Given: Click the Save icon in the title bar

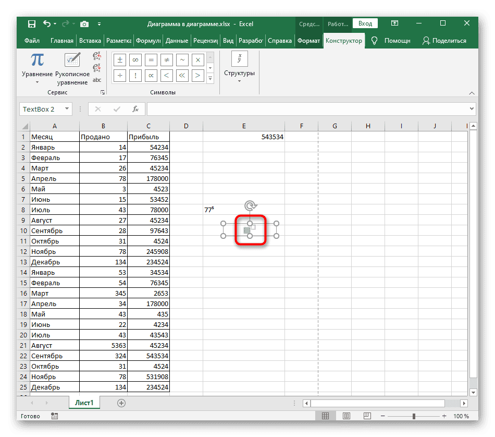Looking at the screenshot, I should click(32, 24).
